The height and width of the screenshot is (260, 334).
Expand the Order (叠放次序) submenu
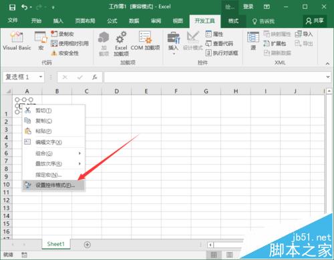click(53, 164)
